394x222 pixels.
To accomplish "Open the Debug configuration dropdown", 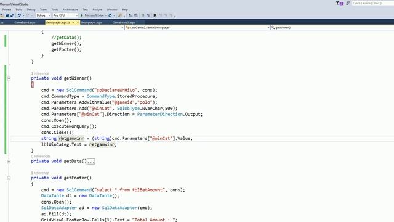I will coord(43,15).
